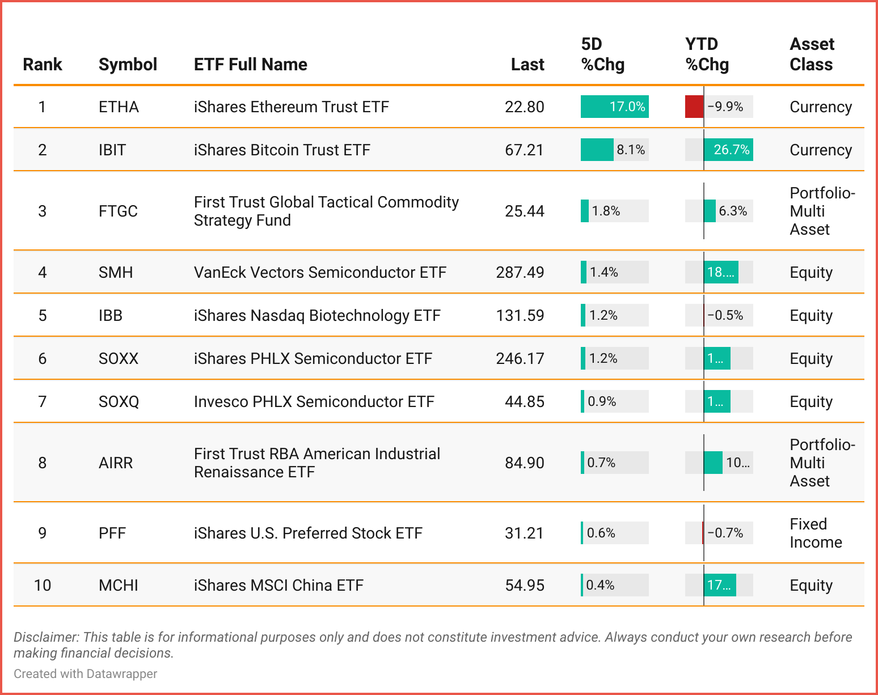Image resolution: width=878 pixels, height=695 pixels.
Task: Click the YTD %Chg column header
Action: 707,54
